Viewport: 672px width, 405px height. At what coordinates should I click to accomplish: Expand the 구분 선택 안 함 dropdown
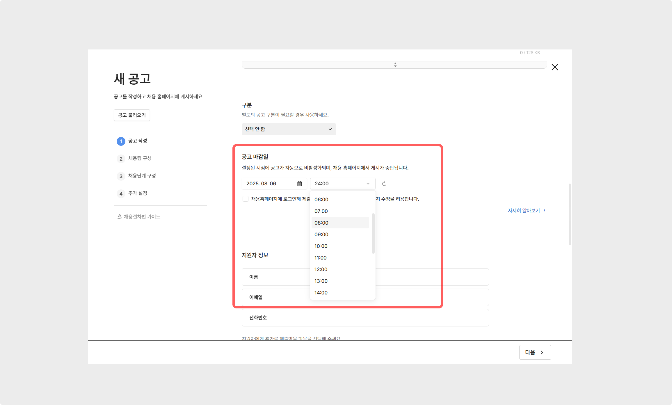(289, 129)
